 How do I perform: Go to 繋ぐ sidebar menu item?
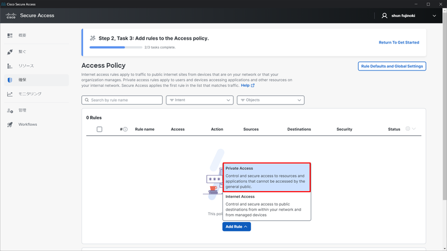36,52
